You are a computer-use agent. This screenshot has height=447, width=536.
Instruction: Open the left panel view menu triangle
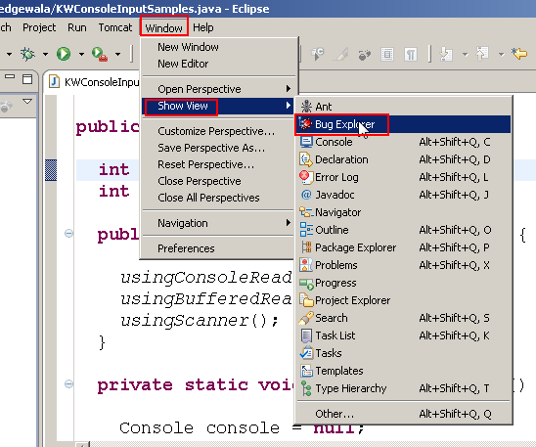[x=27, y=101]
